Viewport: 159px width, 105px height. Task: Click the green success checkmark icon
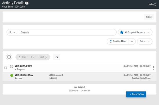coord(12,75)
